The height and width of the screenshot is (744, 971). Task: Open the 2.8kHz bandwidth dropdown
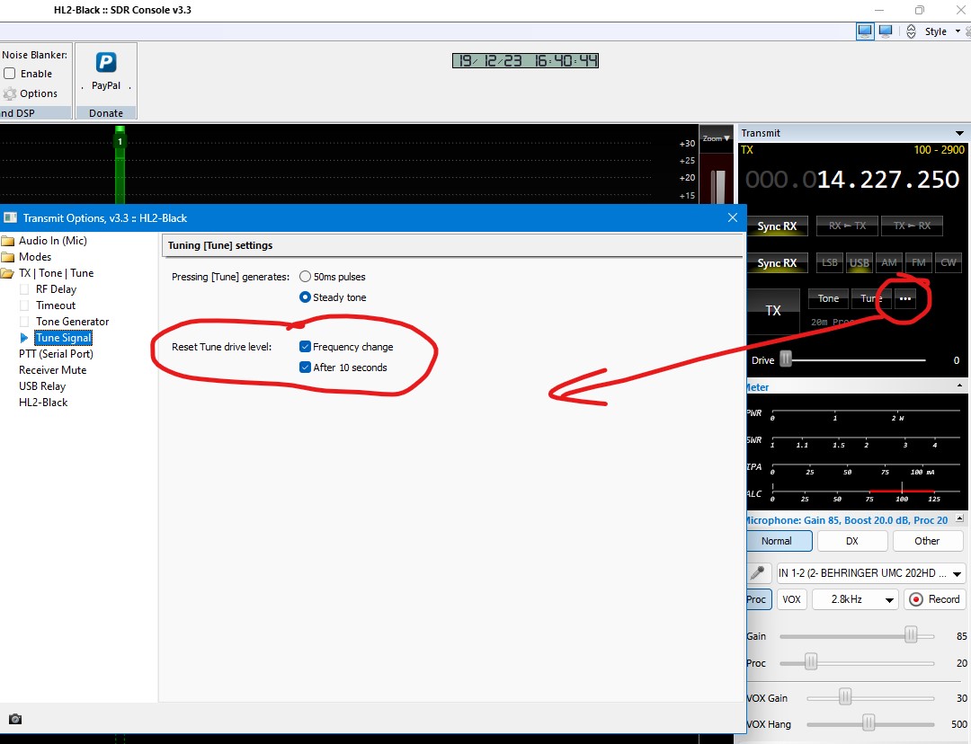click(889, 599)
